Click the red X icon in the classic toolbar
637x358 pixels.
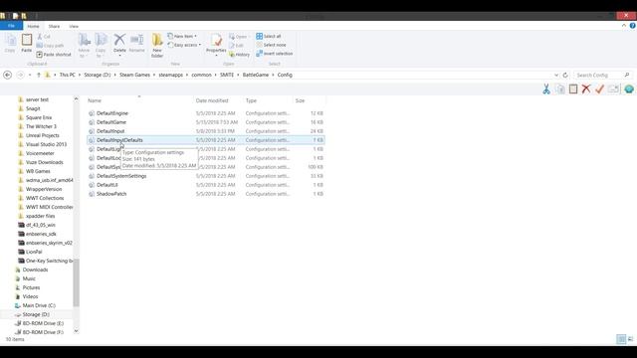[x=586, y=89]
